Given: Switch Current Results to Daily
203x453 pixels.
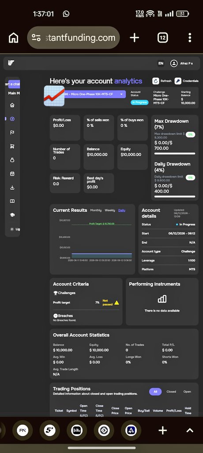Looking at the screenshot, I should pos(122,210).
